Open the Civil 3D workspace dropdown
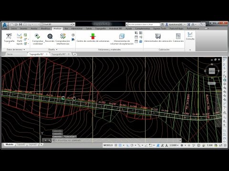Viewport: 229px width, 171px height. [56, 24]
